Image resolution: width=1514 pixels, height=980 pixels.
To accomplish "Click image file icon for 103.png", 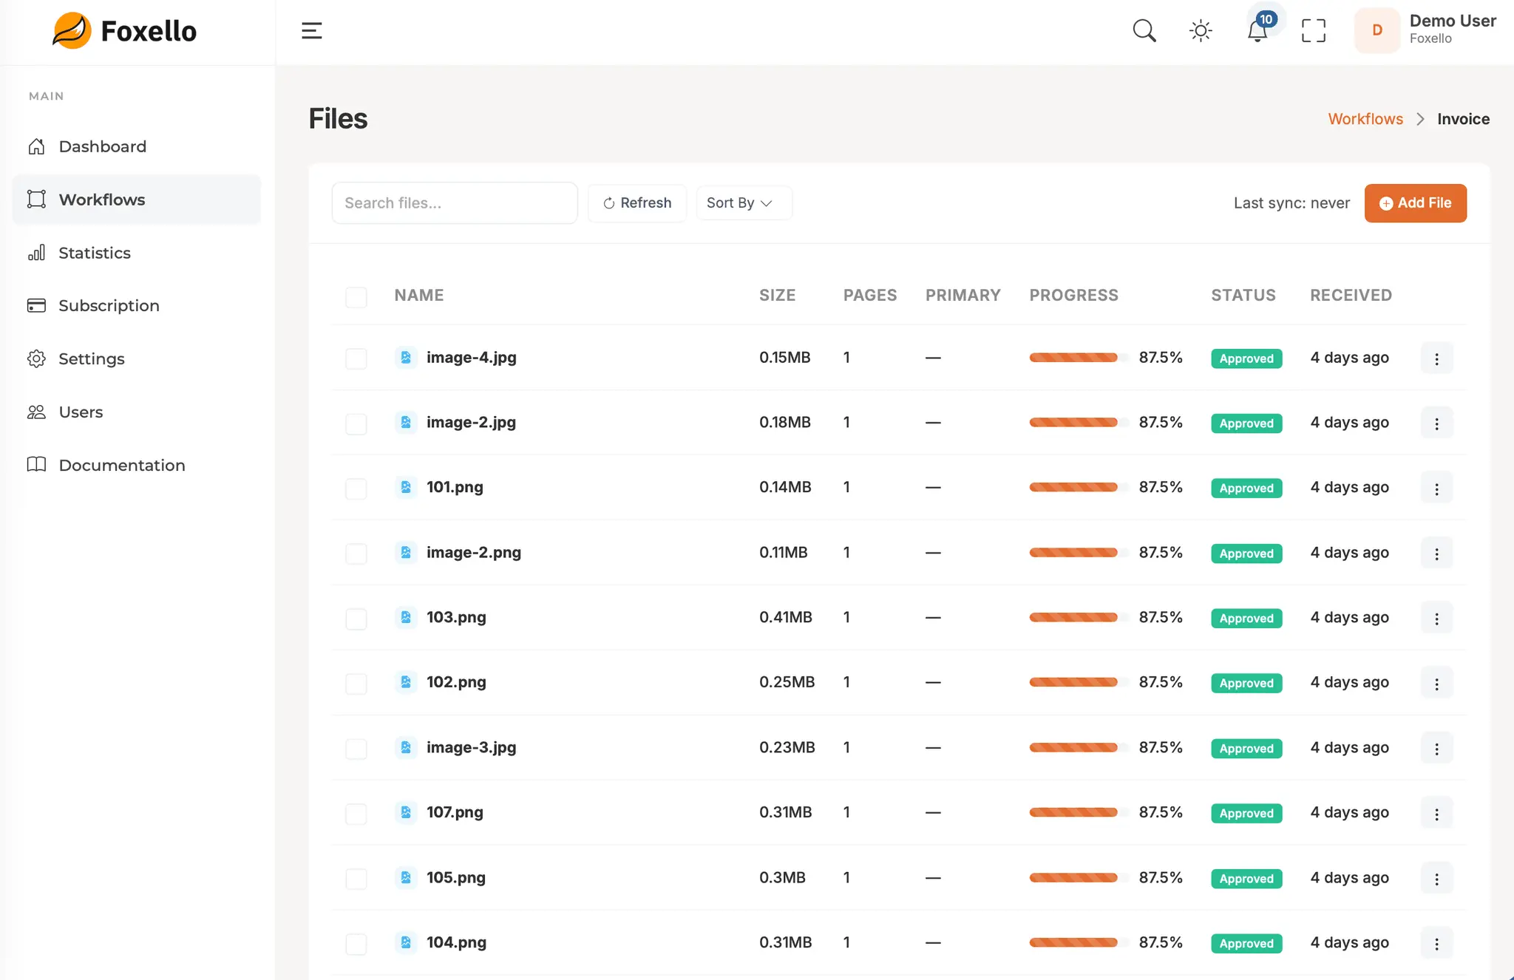I will pyautogui.click(x=406, y=617).
